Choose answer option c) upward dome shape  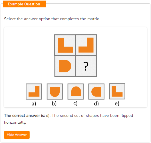click(x=76, y=92)
